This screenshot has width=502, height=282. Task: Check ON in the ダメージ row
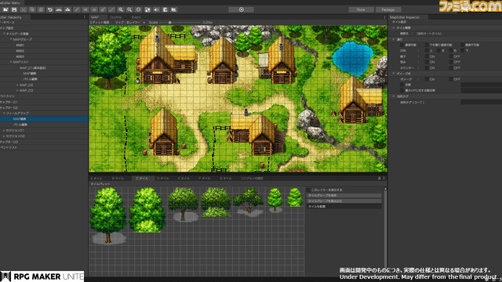click(x=427, y=79)
